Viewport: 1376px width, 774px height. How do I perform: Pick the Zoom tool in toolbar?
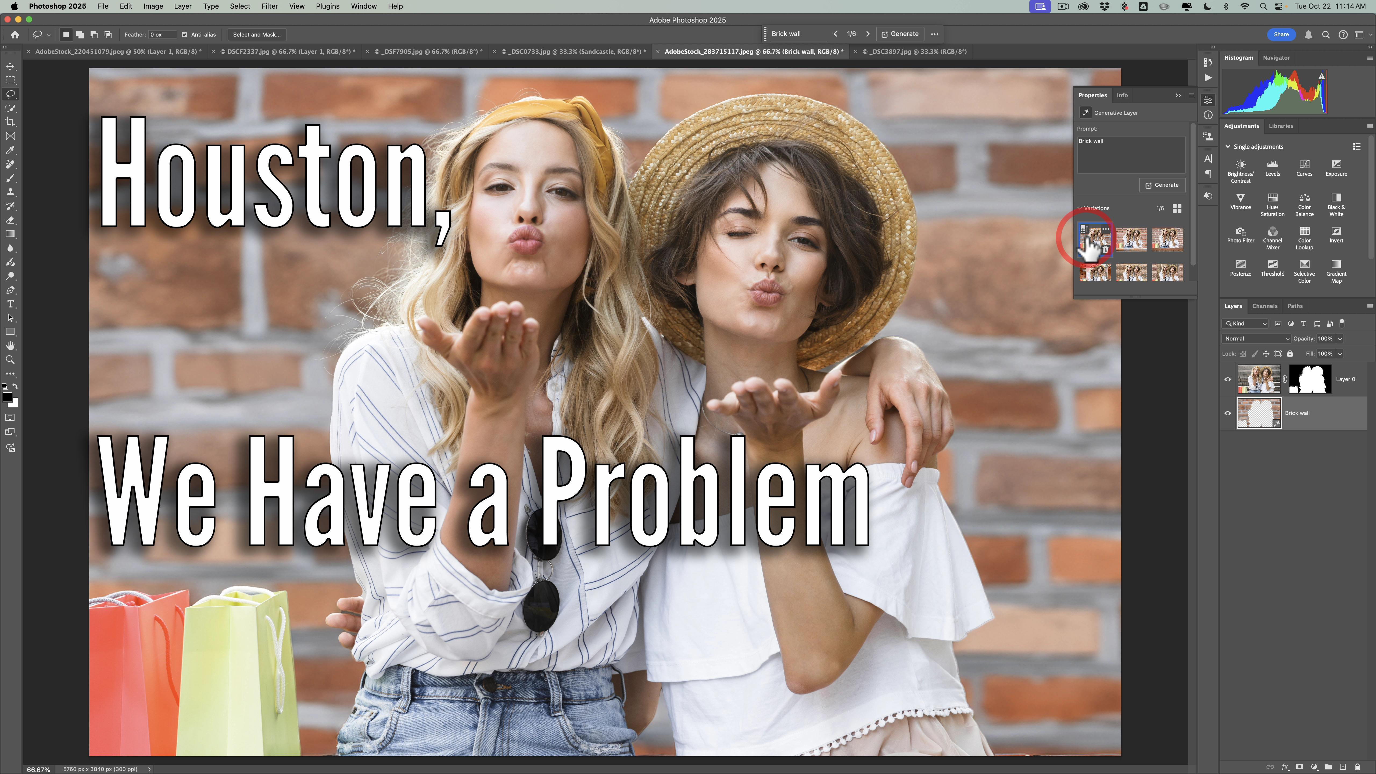pos(10,360)
